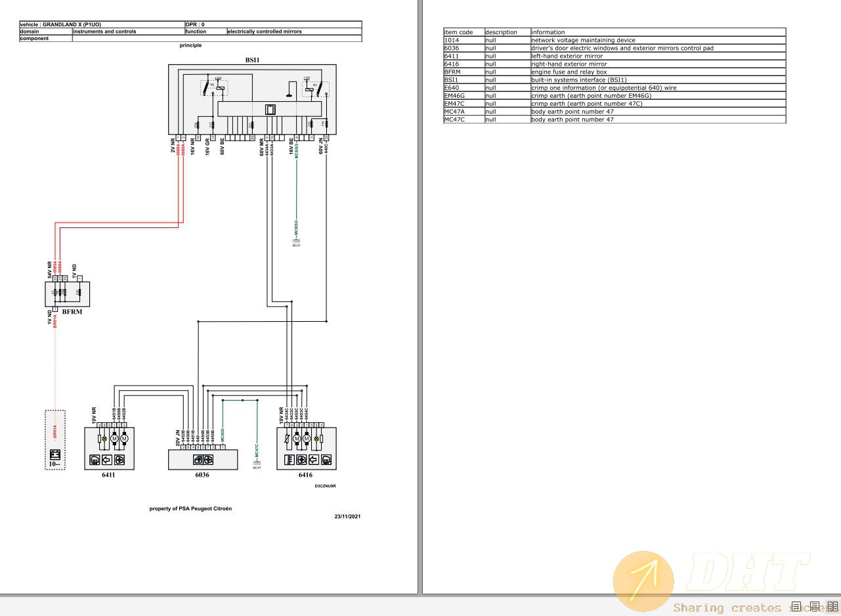Click the lamp symbol in mirror 6416
Image resolution: width=841 pixels, height=616 pixels.
[317, 438]
